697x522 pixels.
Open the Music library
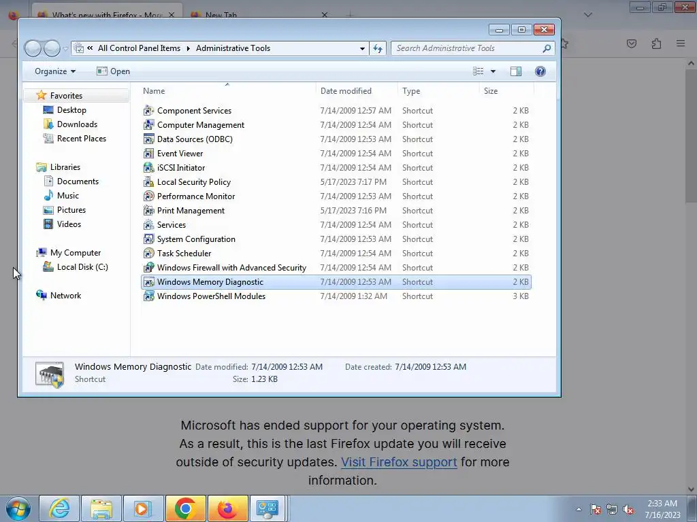(x=67, y=195)
